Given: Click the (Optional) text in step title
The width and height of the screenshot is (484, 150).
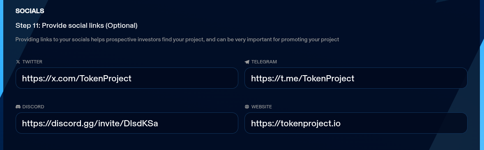Looking at the screenshot, I should pos(122,25).
